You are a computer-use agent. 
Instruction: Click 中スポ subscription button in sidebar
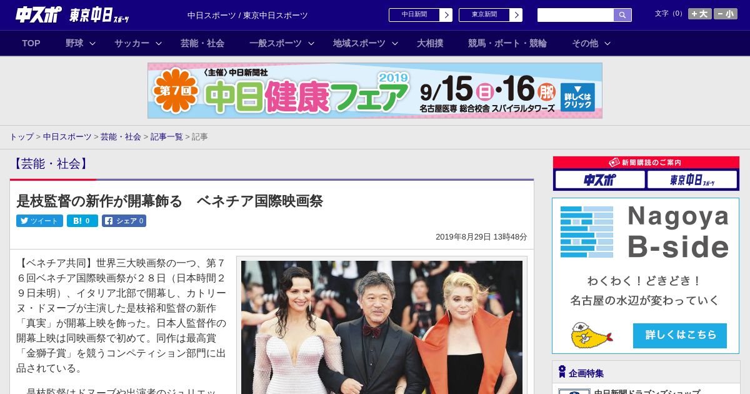[x=600, y=180]
